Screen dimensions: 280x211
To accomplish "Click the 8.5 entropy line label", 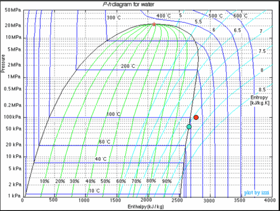I will (262, 90).
